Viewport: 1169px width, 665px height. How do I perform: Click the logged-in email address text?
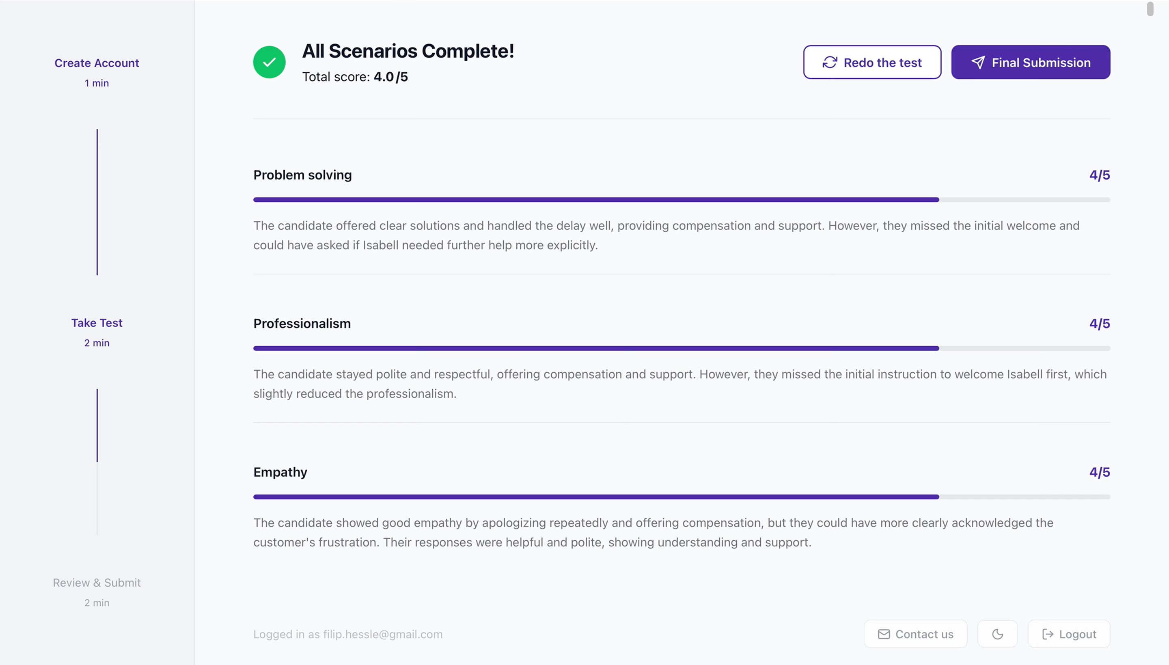[x=383, y=634]
